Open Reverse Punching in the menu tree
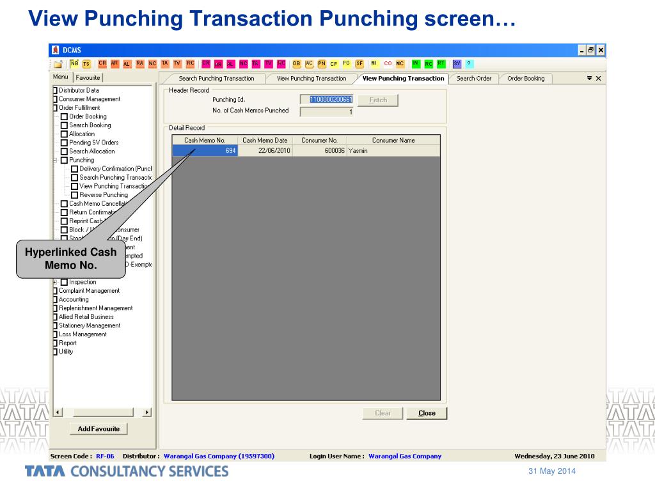Screen dimensions: 655x491 tap(104, 195)
